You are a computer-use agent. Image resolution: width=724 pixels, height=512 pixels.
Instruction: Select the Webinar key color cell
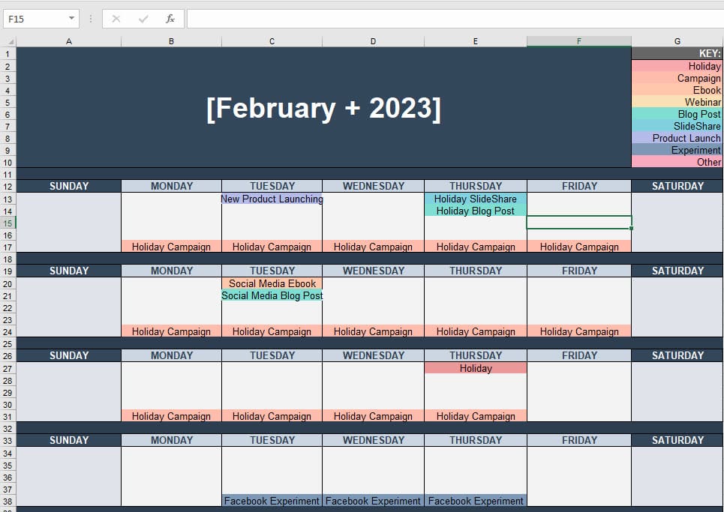coord(677,102)
